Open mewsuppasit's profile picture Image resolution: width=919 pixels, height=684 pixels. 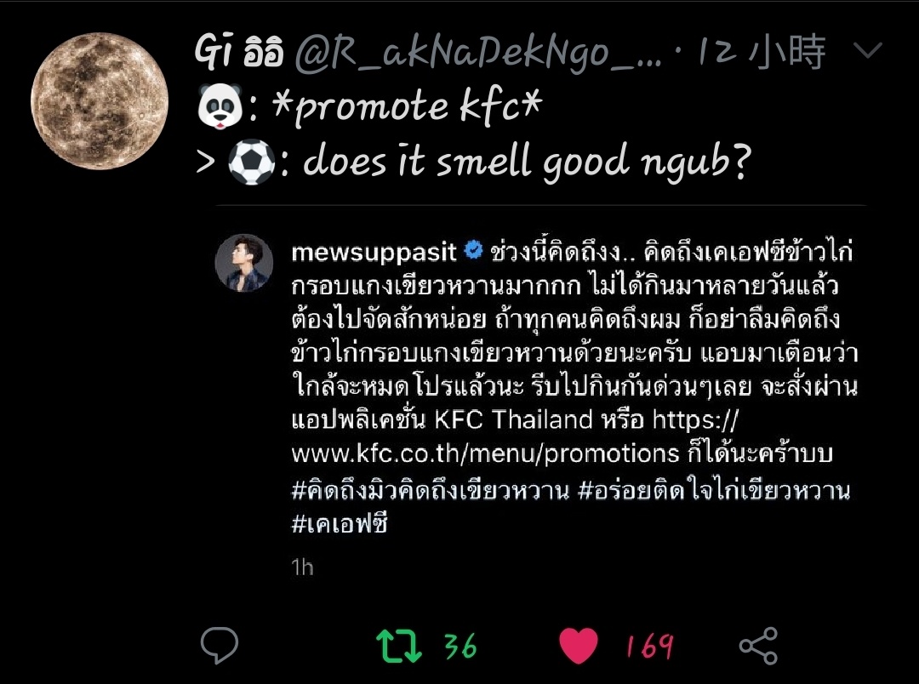point(244,263)
